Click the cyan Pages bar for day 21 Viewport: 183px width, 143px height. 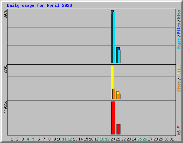point(119,56)
